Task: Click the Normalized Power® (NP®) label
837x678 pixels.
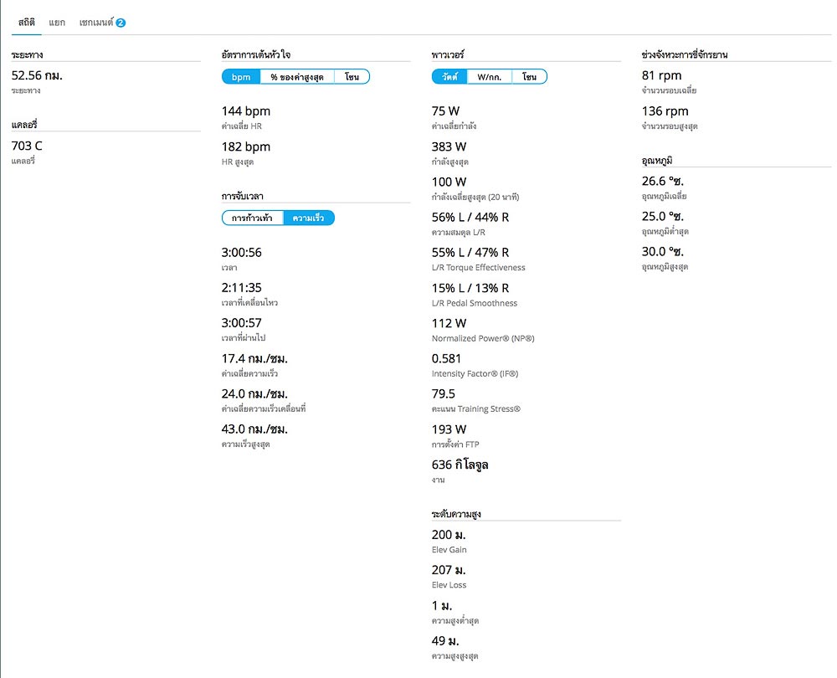Action: pos(483,338)
